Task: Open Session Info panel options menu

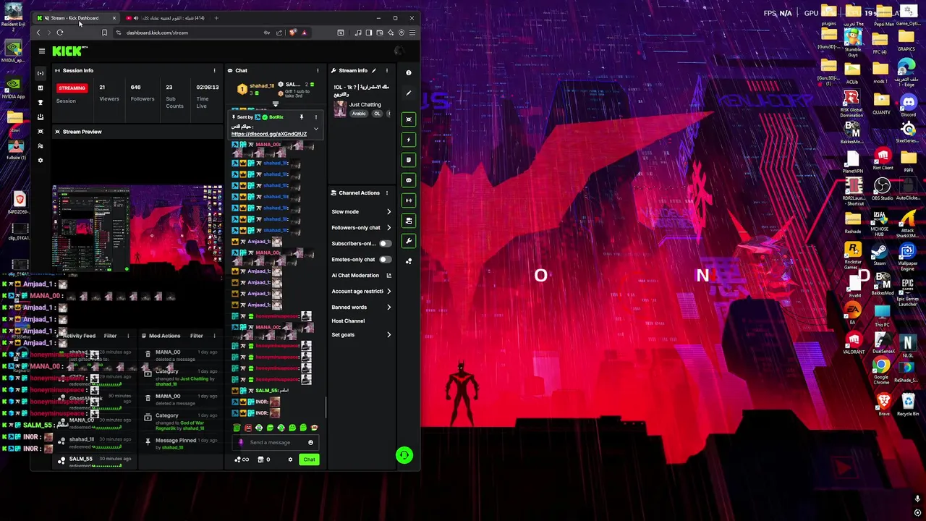Action: pos(214,70)
